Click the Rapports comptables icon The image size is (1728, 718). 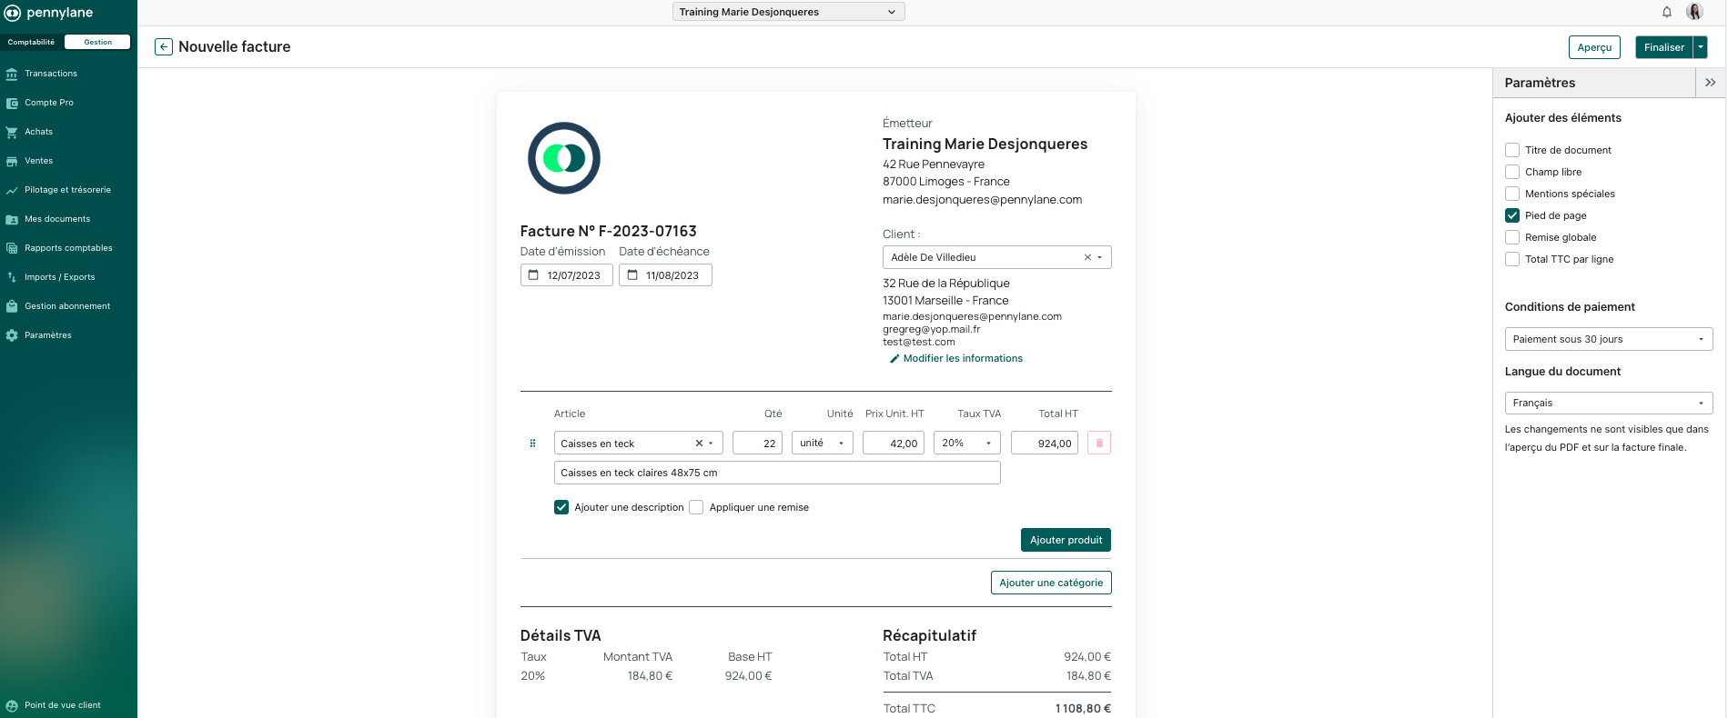tap(12, 248)
